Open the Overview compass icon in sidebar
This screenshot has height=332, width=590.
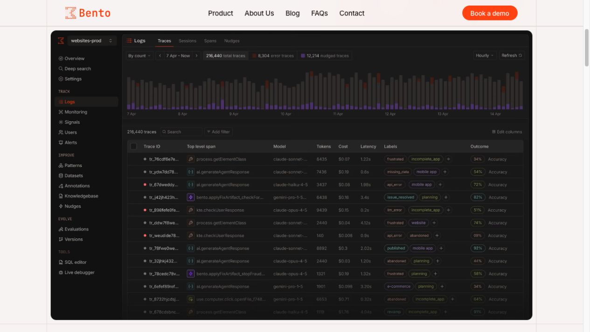[x=61, y=59]
